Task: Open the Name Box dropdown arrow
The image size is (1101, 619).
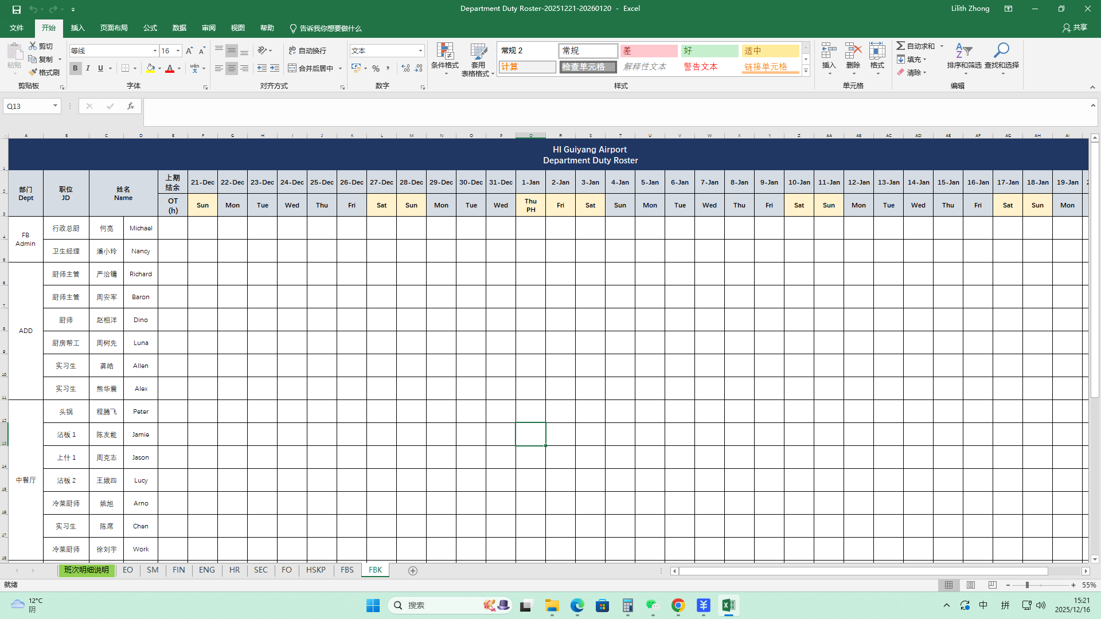Action: pyautogui.click(x=55, y=106)
